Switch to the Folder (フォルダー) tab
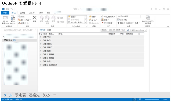The image size is (171, 102). point(32,13)
